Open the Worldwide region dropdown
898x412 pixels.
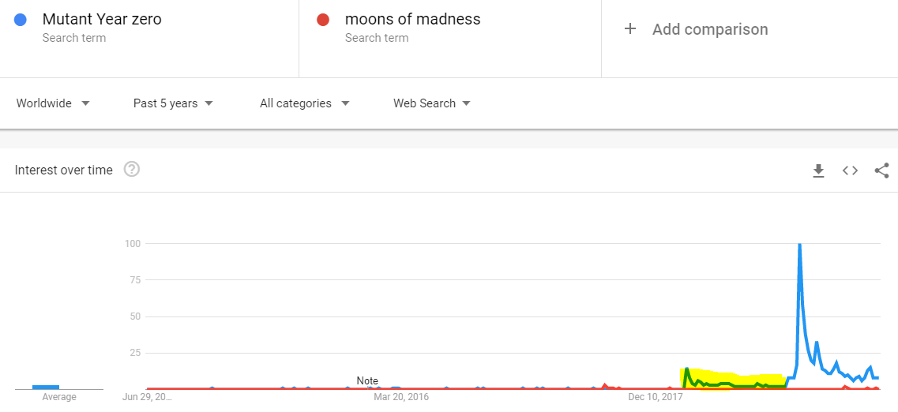(x=53, y=103)
